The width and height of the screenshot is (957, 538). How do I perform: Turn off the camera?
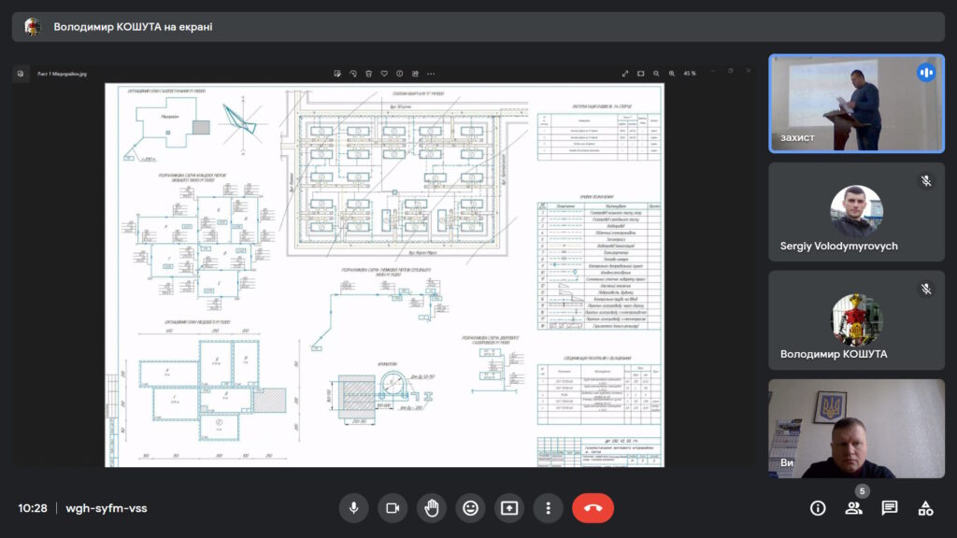[x=393, y=508]
